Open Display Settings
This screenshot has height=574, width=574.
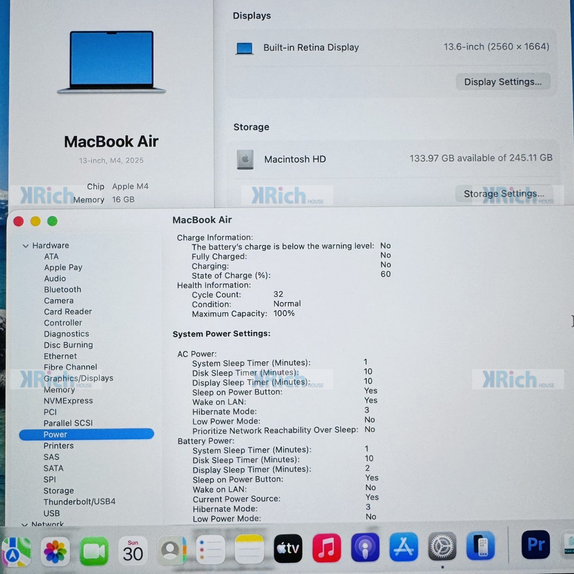[503, 82]
